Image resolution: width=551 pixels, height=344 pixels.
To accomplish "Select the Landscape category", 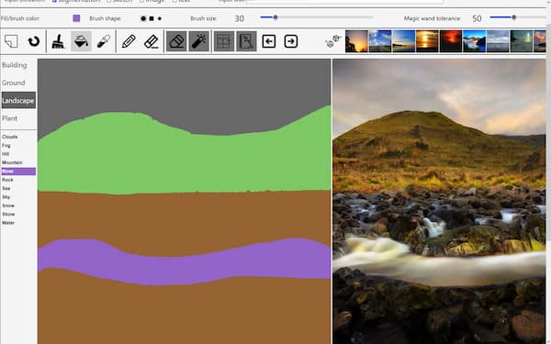I will [x=18, y=100].
